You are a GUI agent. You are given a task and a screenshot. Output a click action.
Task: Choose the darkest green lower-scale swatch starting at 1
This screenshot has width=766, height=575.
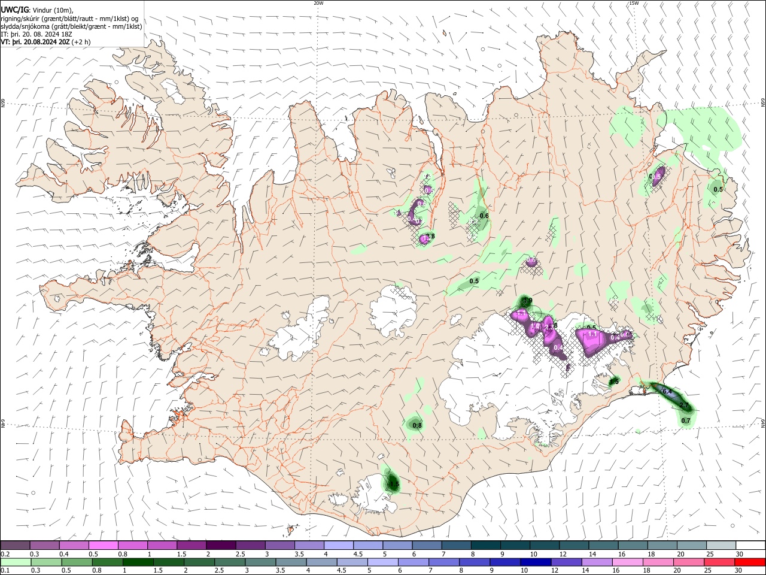click(138, 562)
